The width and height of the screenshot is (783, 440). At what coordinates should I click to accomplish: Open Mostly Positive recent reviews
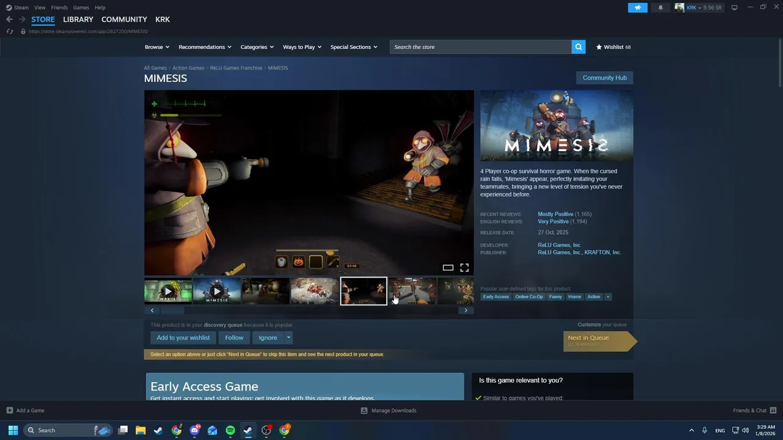555,214
